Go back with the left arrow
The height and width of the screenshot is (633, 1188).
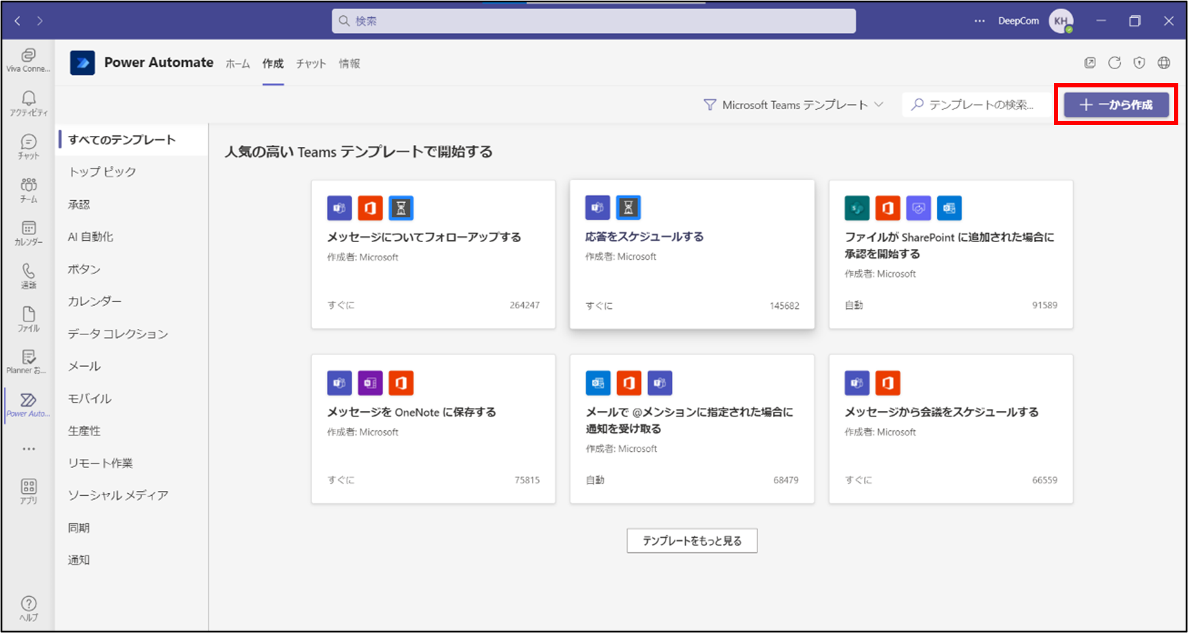(x=18, y=21)
